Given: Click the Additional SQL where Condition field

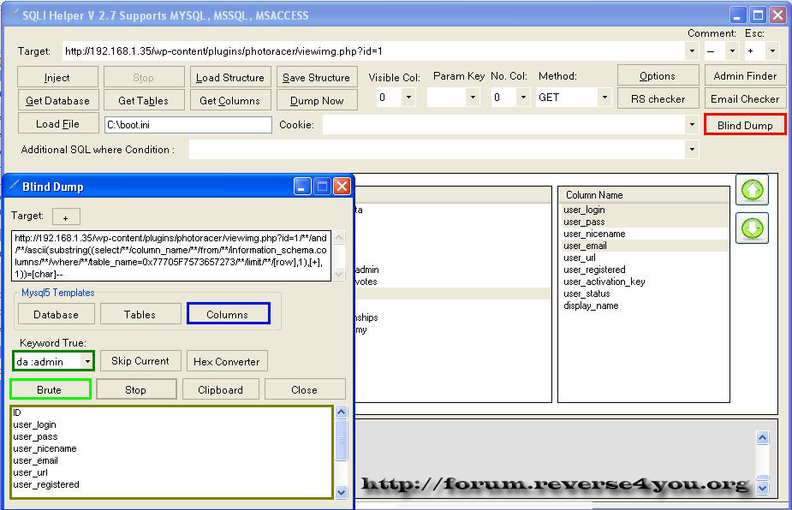Looking at the screenshot, I should click(x=438, y=150).
